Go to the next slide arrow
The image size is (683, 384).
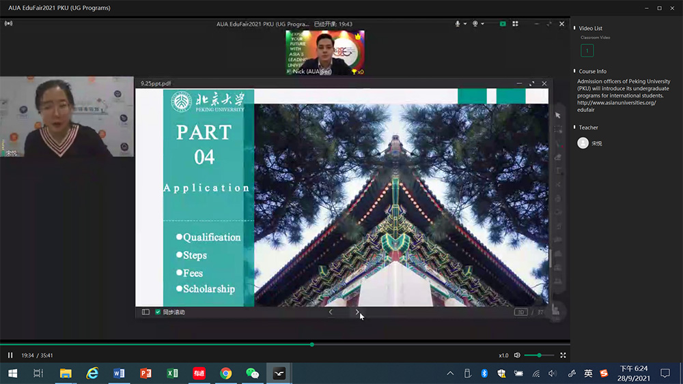pos(357,312)
